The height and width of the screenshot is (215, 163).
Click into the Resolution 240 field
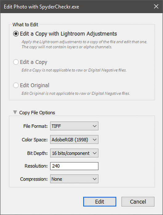[x=74, y=166]
